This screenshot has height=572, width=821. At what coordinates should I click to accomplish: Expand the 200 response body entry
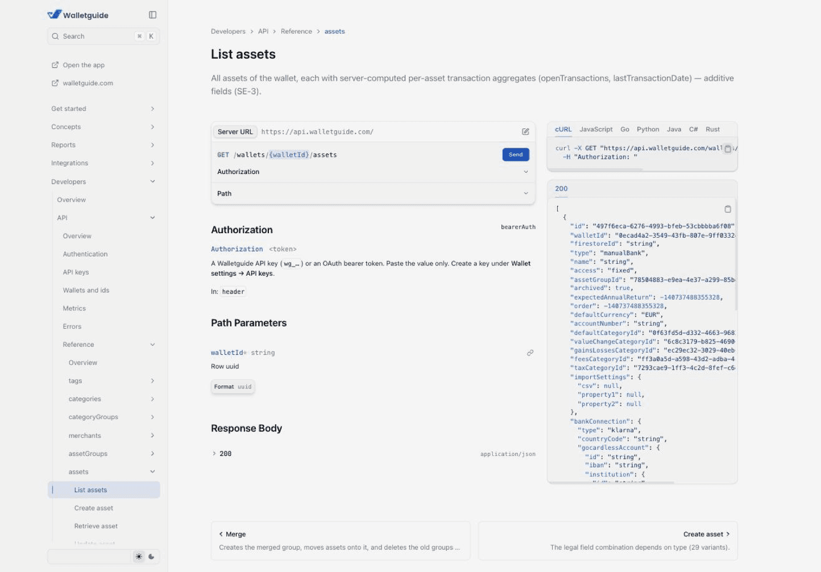(222, 454)
